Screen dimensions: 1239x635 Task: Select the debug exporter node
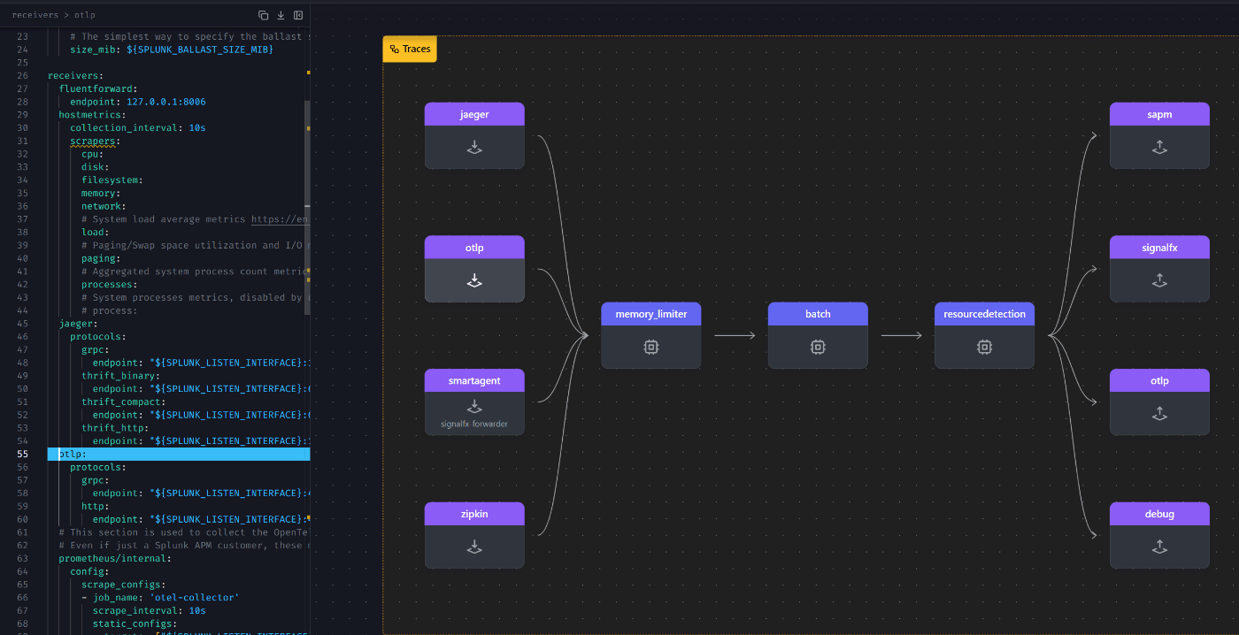pyautogui.click(x=1159, y=535)
